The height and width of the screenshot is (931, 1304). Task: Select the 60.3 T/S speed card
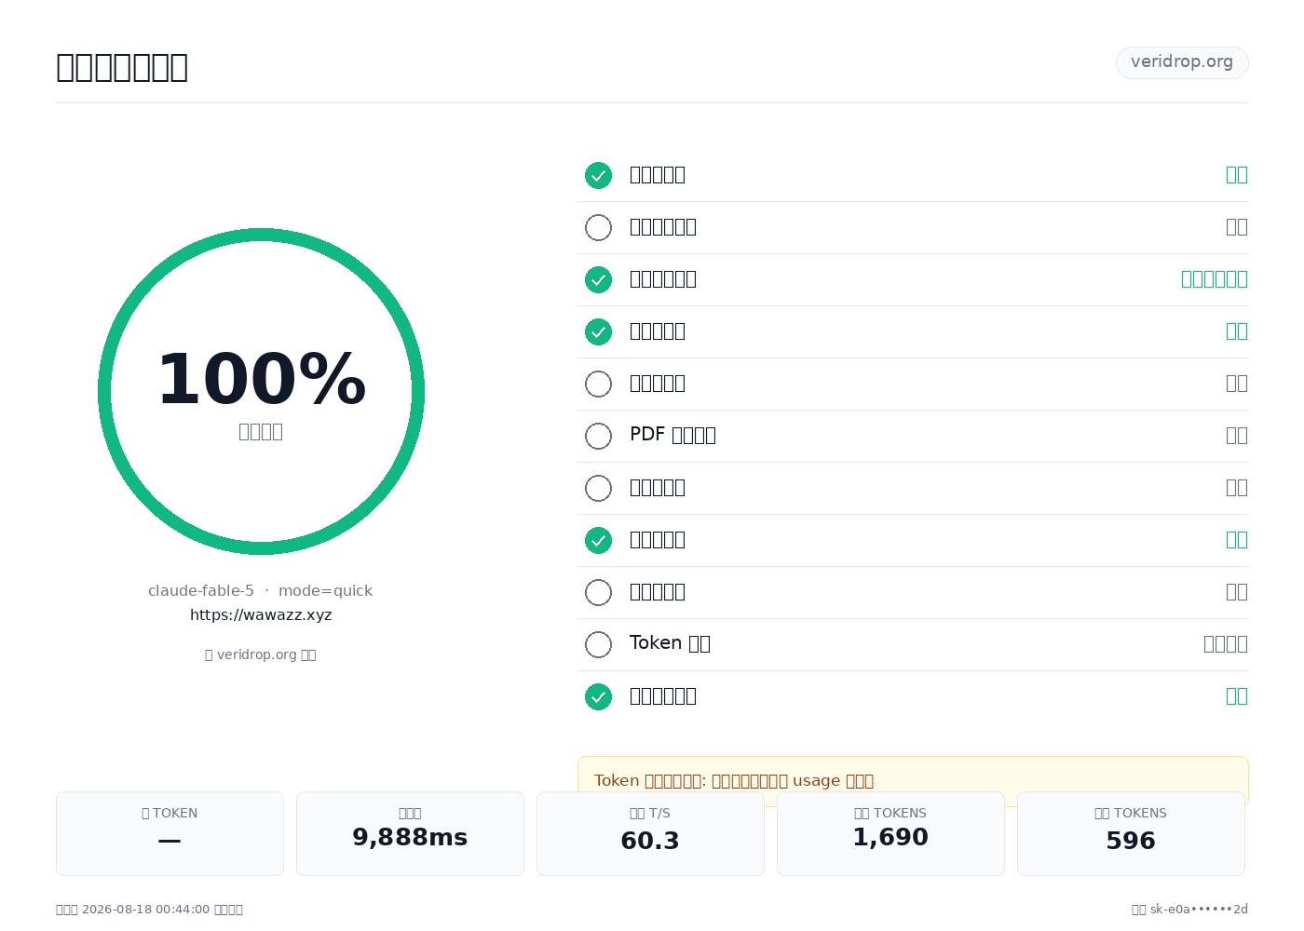tap(650, 833)
